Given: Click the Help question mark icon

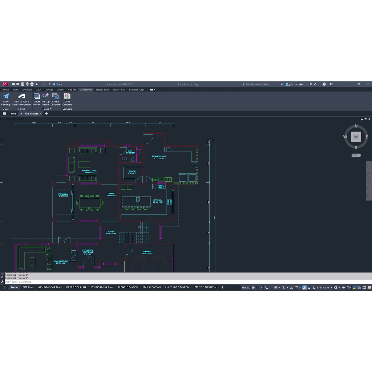Looking at the screenshot, I should [324, 84].
